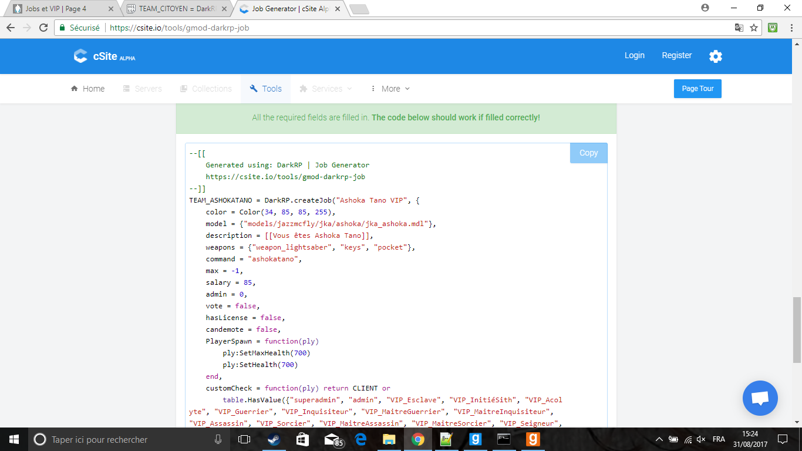802x451 pixels.
Task: Click the text 'TEAM_ASHOKATANO' in code
Action: pos(221,200)
